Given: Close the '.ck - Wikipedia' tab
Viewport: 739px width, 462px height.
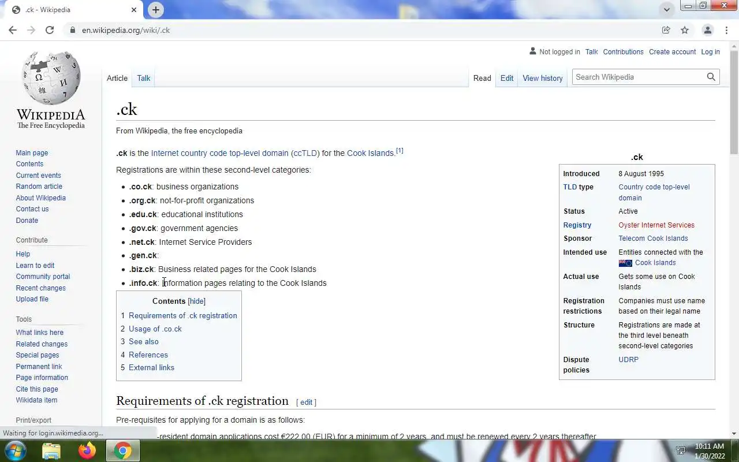Looking at the screenshot, I should pos(134,10).
